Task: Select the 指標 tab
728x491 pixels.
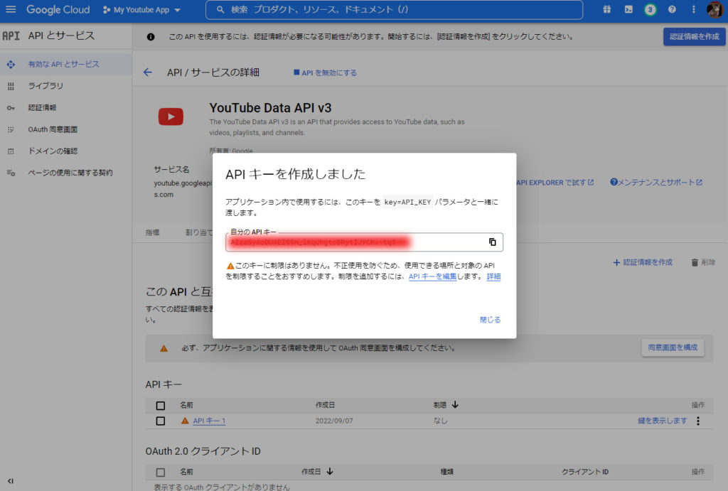Action: pyautogui.click(x=152, y=232)
